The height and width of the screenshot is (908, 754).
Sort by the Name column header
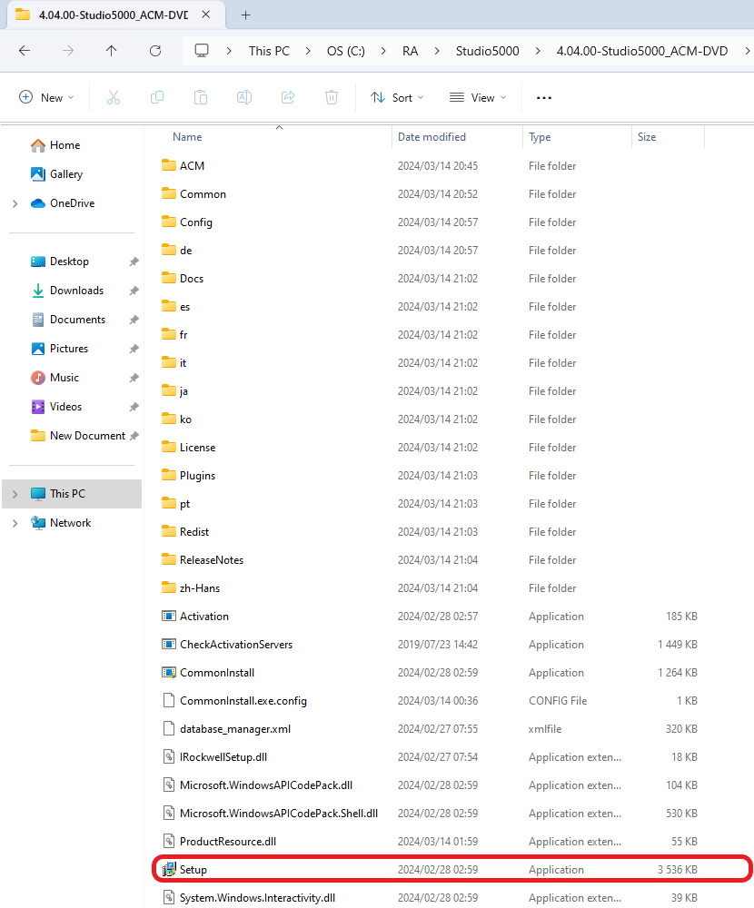pos(187,137)
